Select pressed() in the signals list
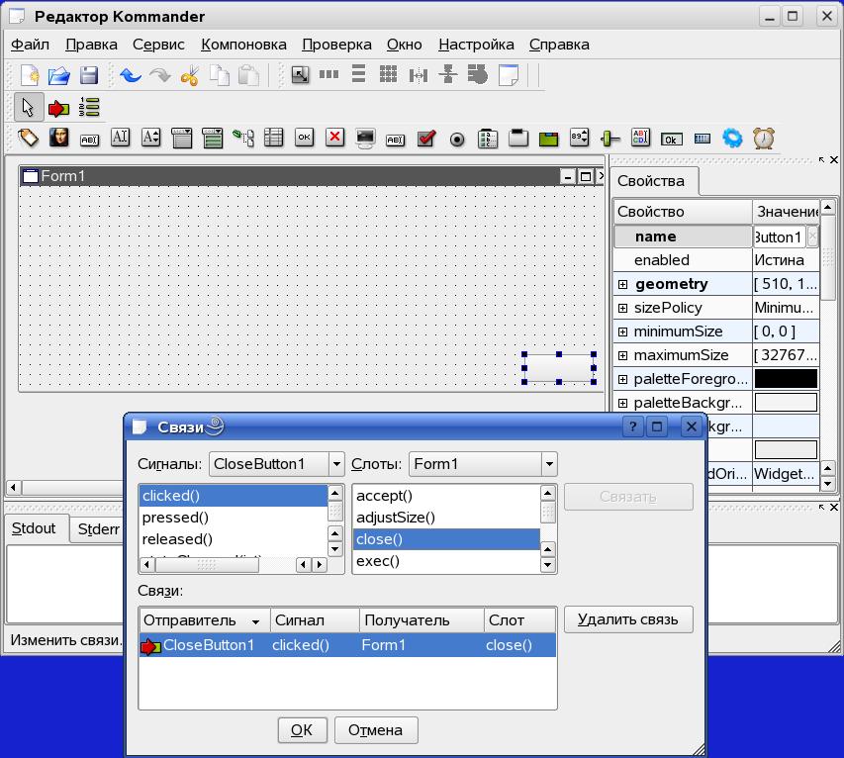The width and height of the screenshot is (844, 758). pyautogui.click(x=175, y=518)
